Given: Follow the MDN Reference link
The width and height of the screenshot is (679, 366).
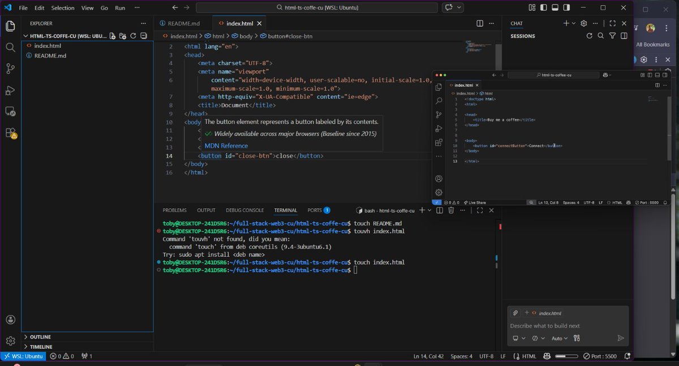Looking at the screenshot, I should 226,146.
